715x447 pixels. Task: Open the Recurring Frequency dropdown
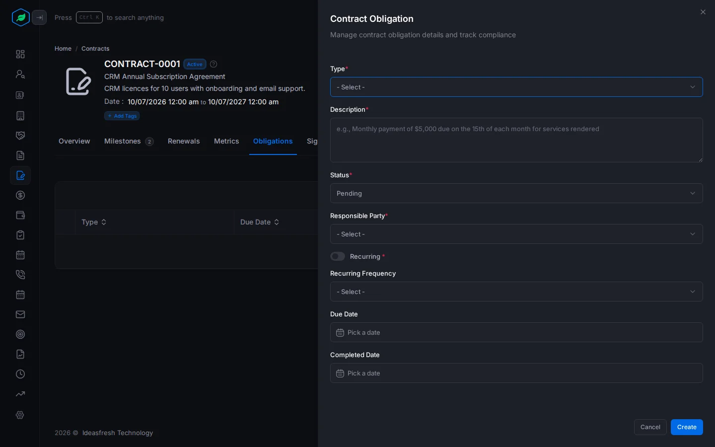516,292
